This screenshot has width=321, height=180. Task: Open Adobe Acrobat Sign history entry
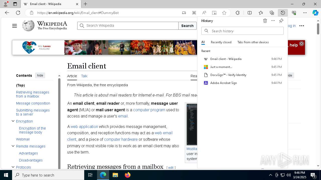click(x=243, y=83)
